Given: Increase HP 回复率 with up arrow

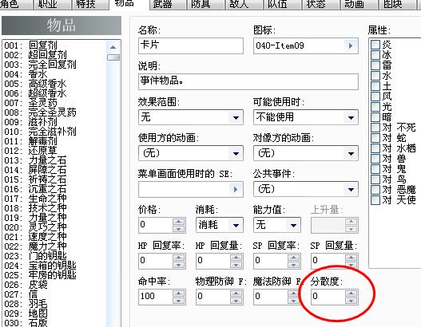Looking at the screenshot, I should [x=178, y=258].
